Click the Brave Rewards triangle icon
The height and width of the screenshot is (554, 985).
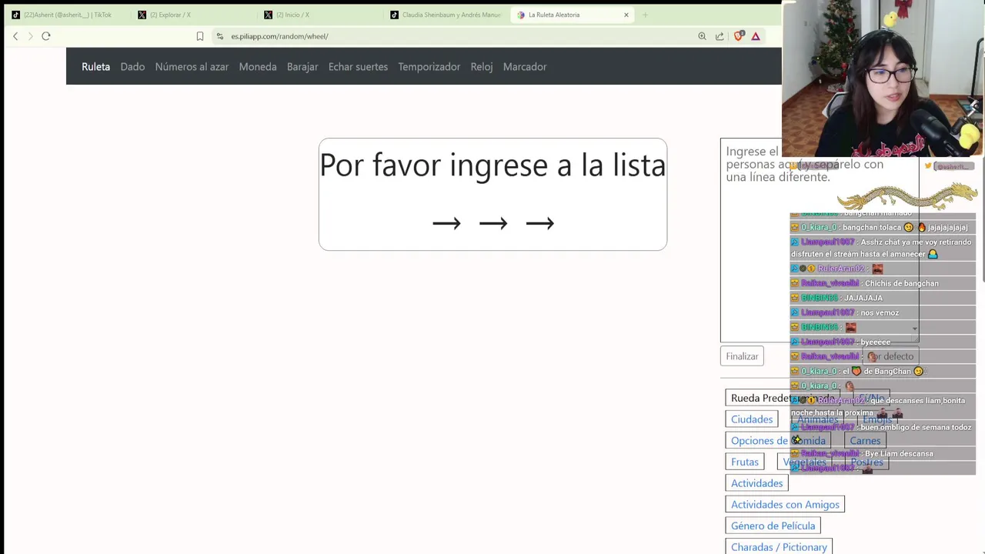point(756,36)
